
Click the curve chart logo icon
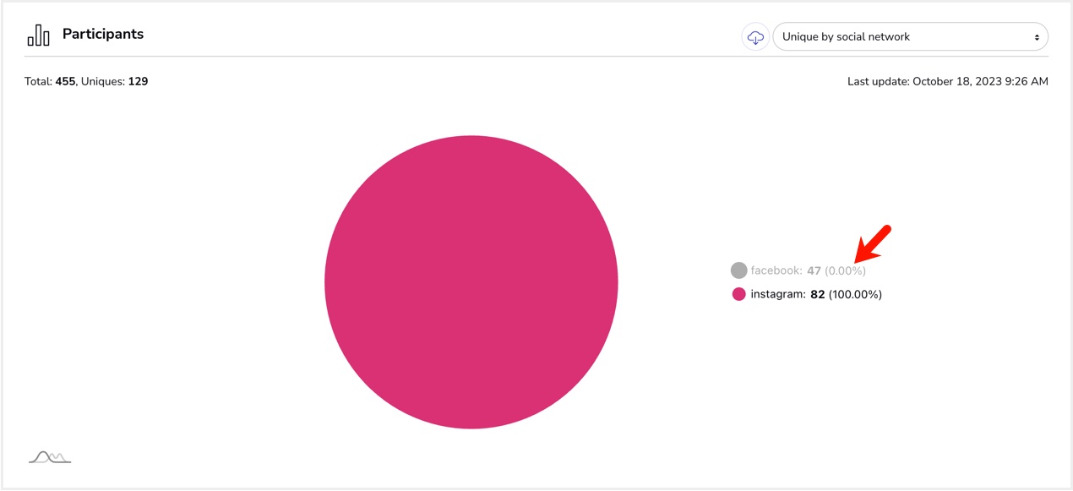click(50, 457)
